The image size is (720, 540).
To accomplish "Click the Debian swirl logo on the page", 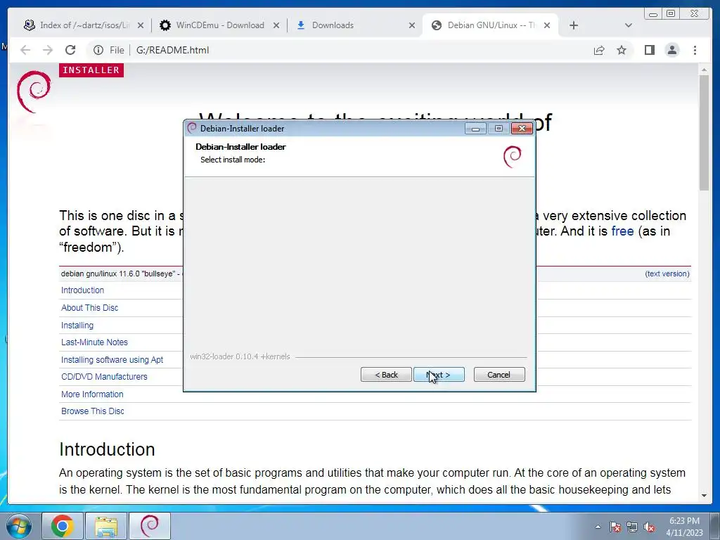I will pos(34,91).
